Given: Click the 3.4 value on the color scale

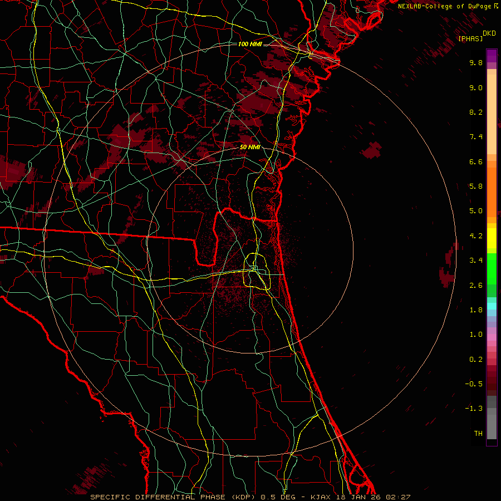Looking at the screenshot, I should pyautogui.click(x=476, y=261).
